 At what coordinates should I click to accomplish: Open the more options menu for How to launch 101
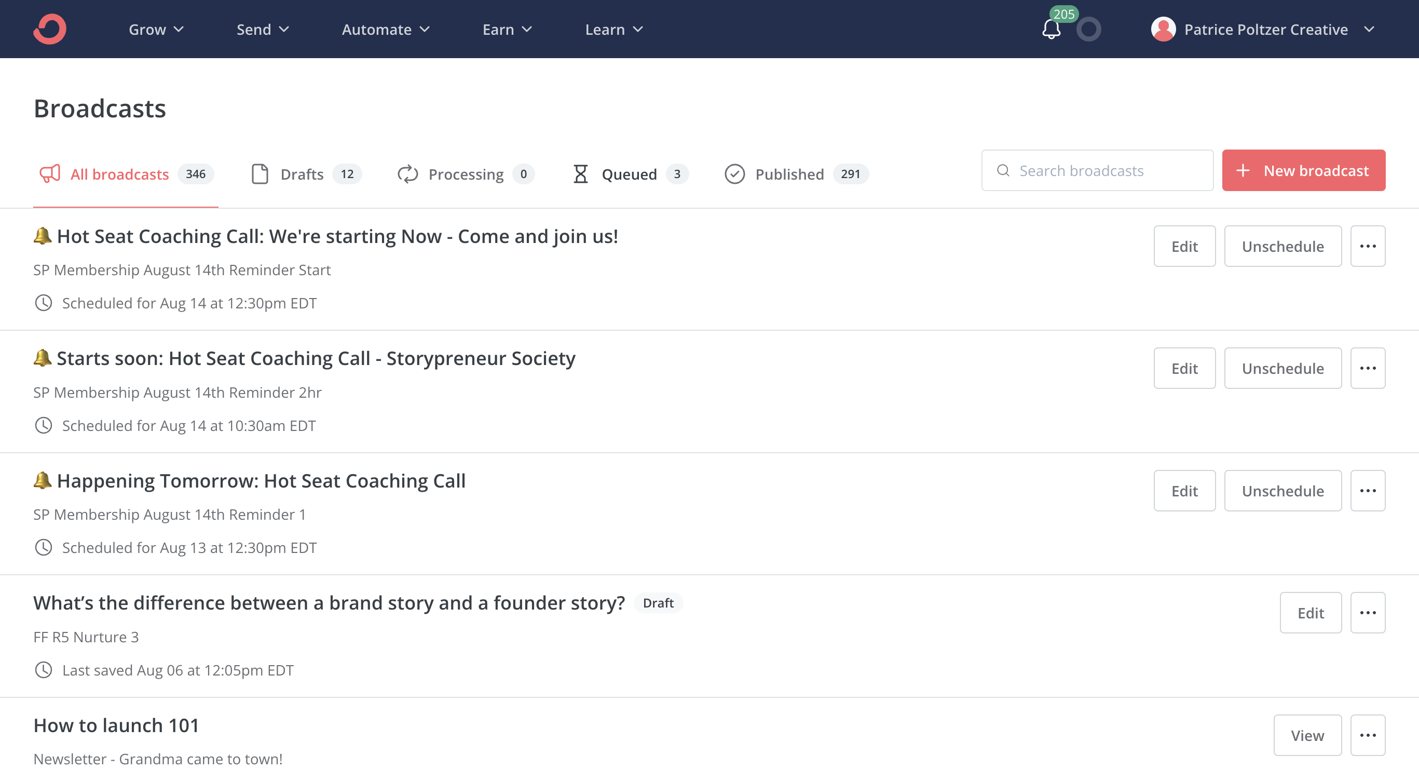click(1368, 736)
